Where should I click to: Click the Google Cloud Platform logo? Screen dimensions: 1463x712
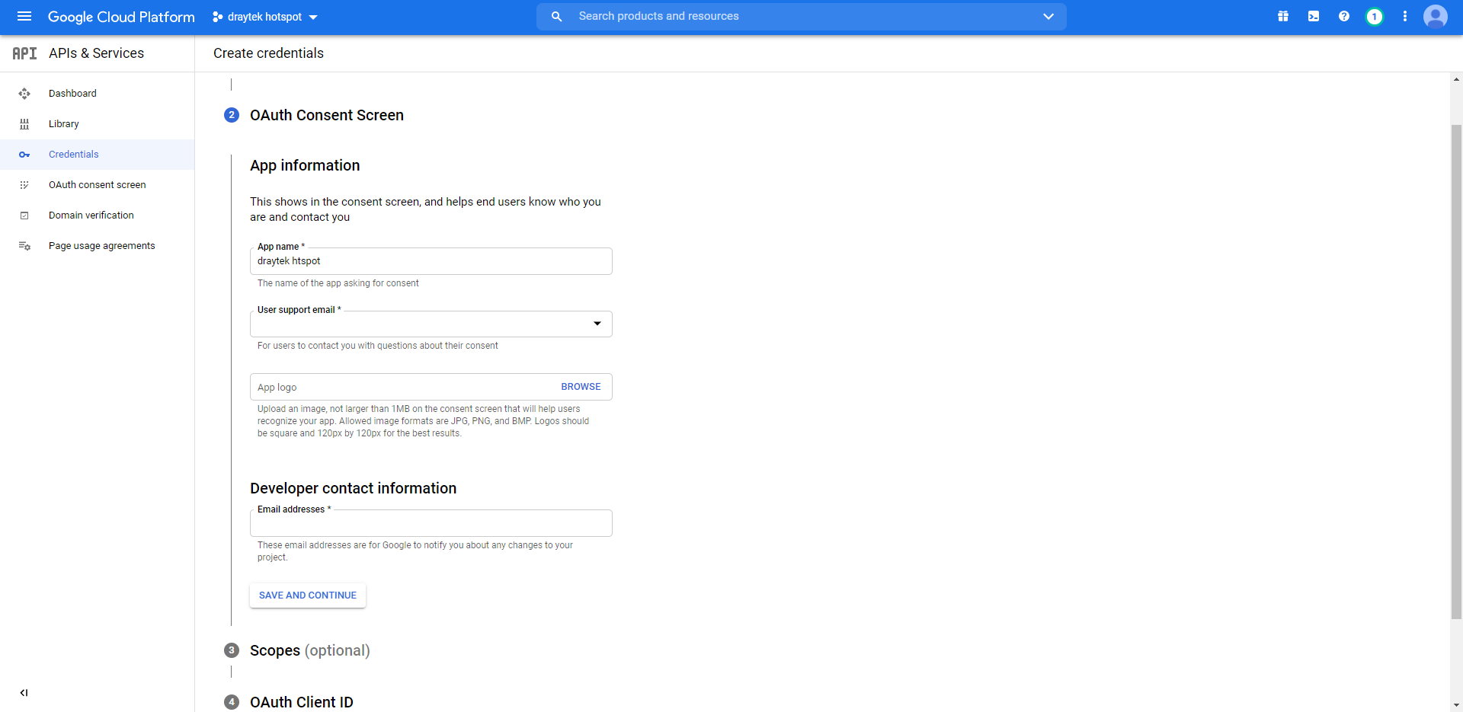[121, 17]
